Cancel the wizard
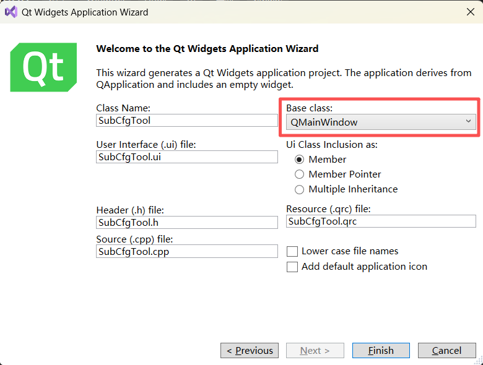483x365 pixels. point(446,351)
